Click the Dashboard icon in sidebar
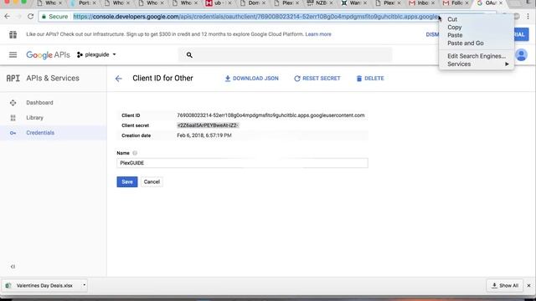 tap(13, 103)
